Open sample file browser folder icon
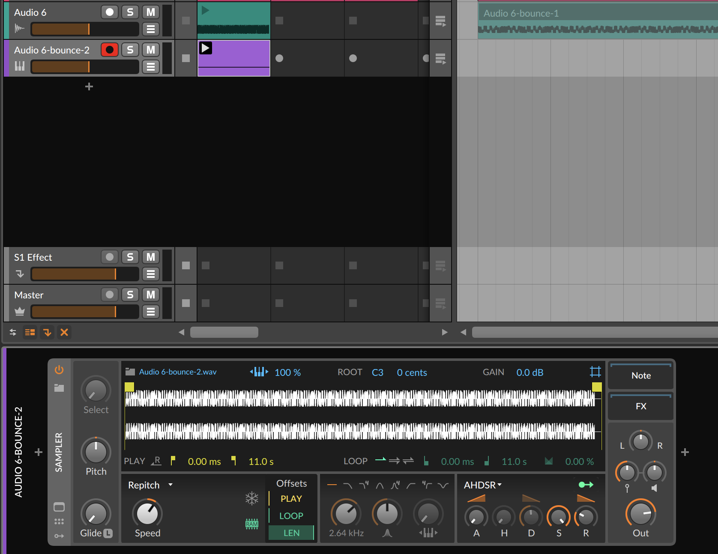The width and height of the screenshot is (718, 554). click(130, 372)
